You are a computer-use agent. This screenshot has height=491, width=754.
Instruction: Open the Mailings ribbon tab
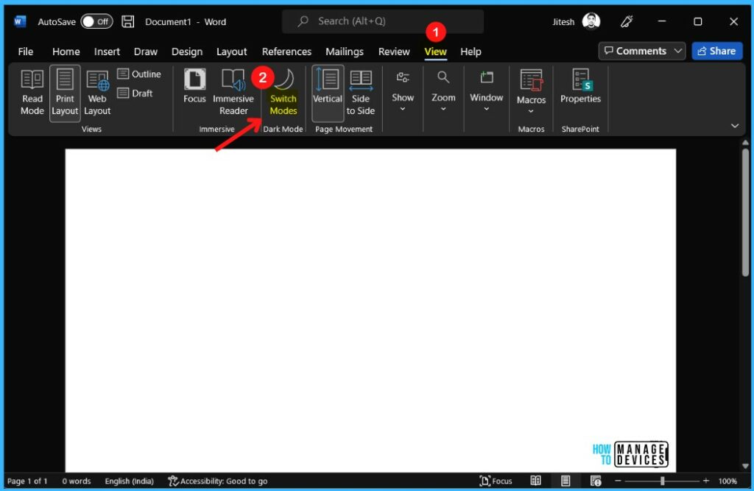pyautogui.click(x=345, y=52)
